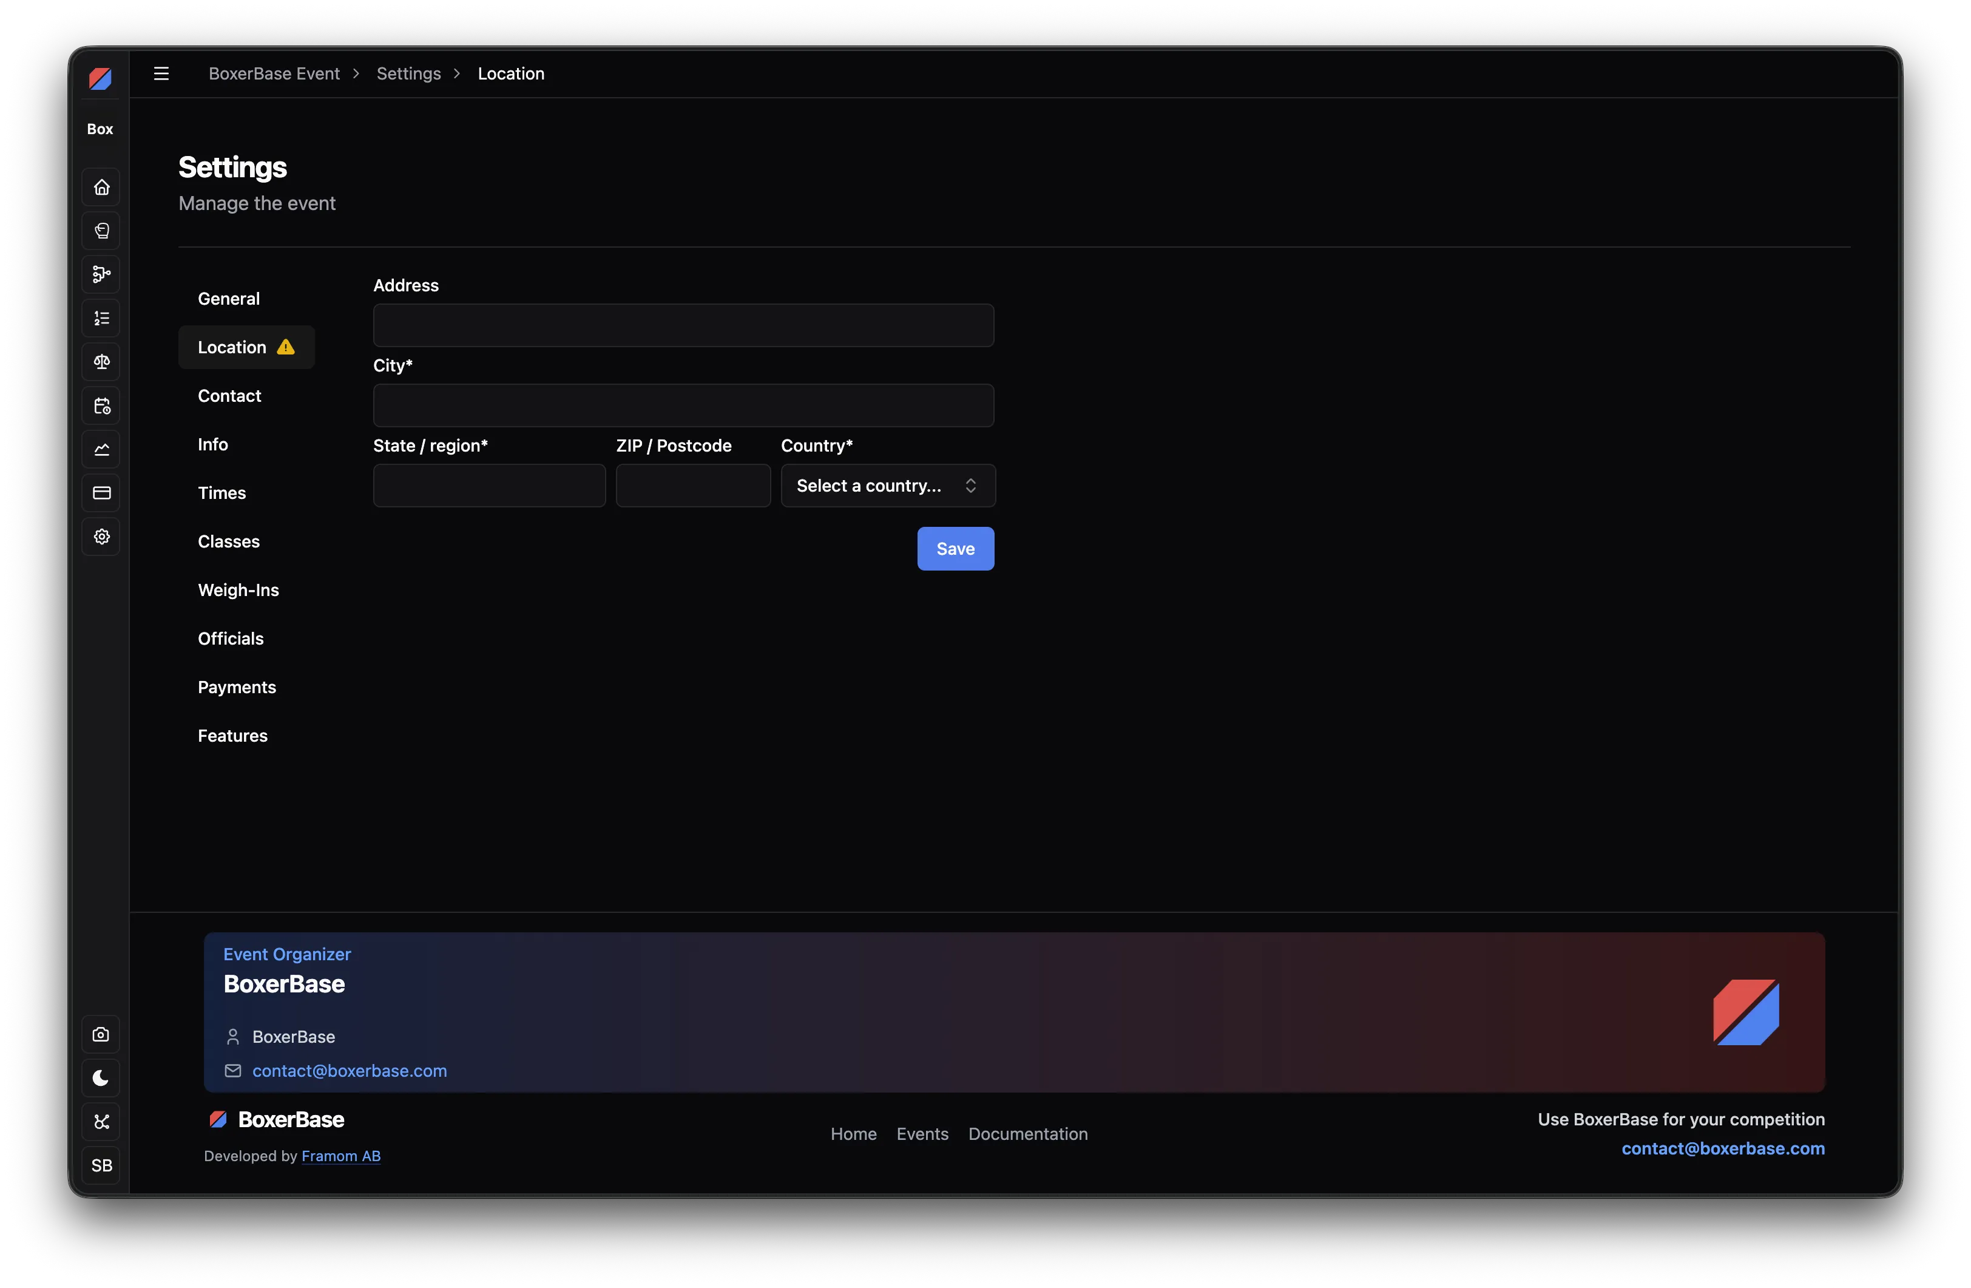
Task: Click the Location warning triangle icon
Action: point(286,347)
